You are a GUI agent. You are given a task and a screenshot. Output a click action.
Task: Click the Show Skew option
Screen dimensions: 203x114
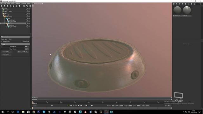click(26, 41)
